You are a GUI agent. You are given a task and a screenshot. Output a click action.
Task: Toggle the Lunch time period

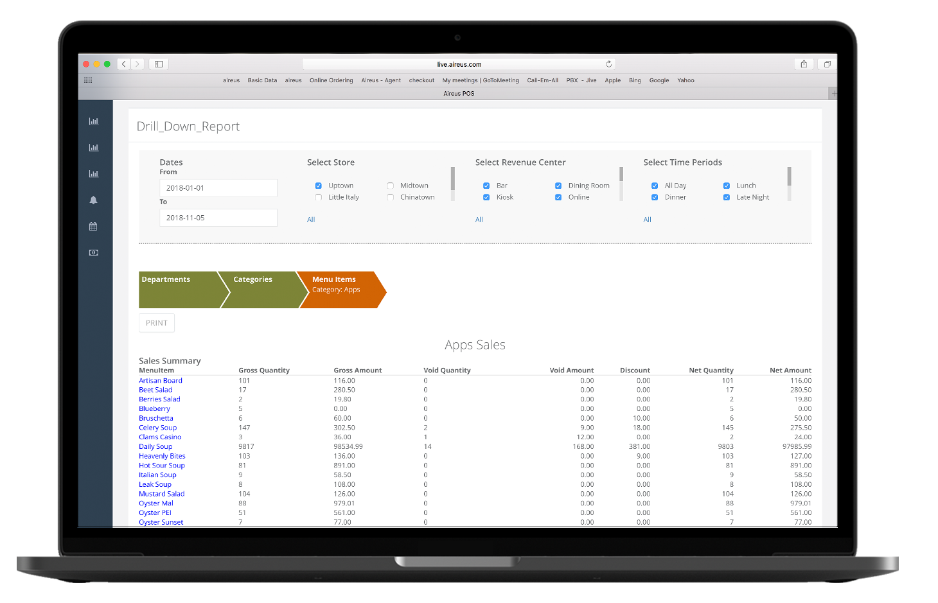[x=727, y=186]
